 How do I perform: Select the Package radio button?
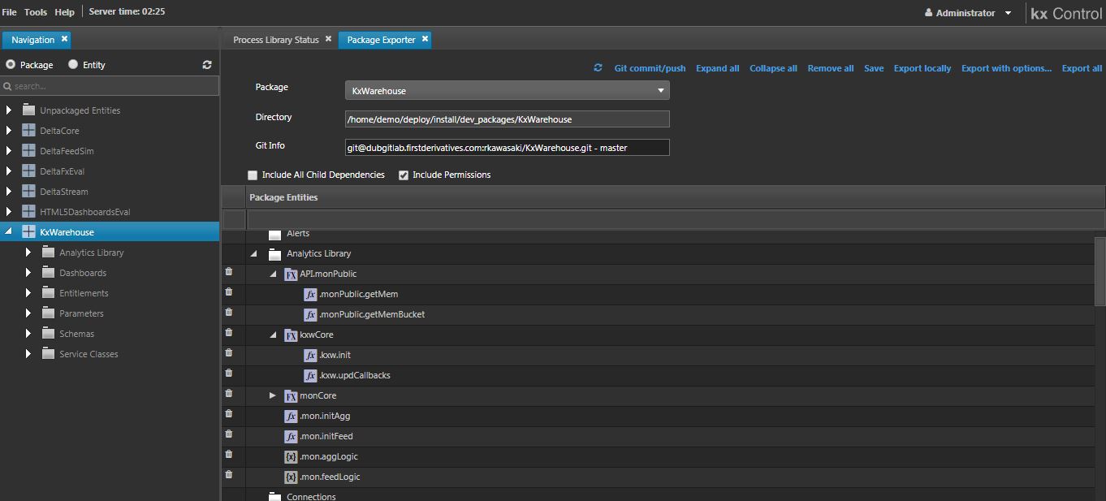tap(11, 64)
